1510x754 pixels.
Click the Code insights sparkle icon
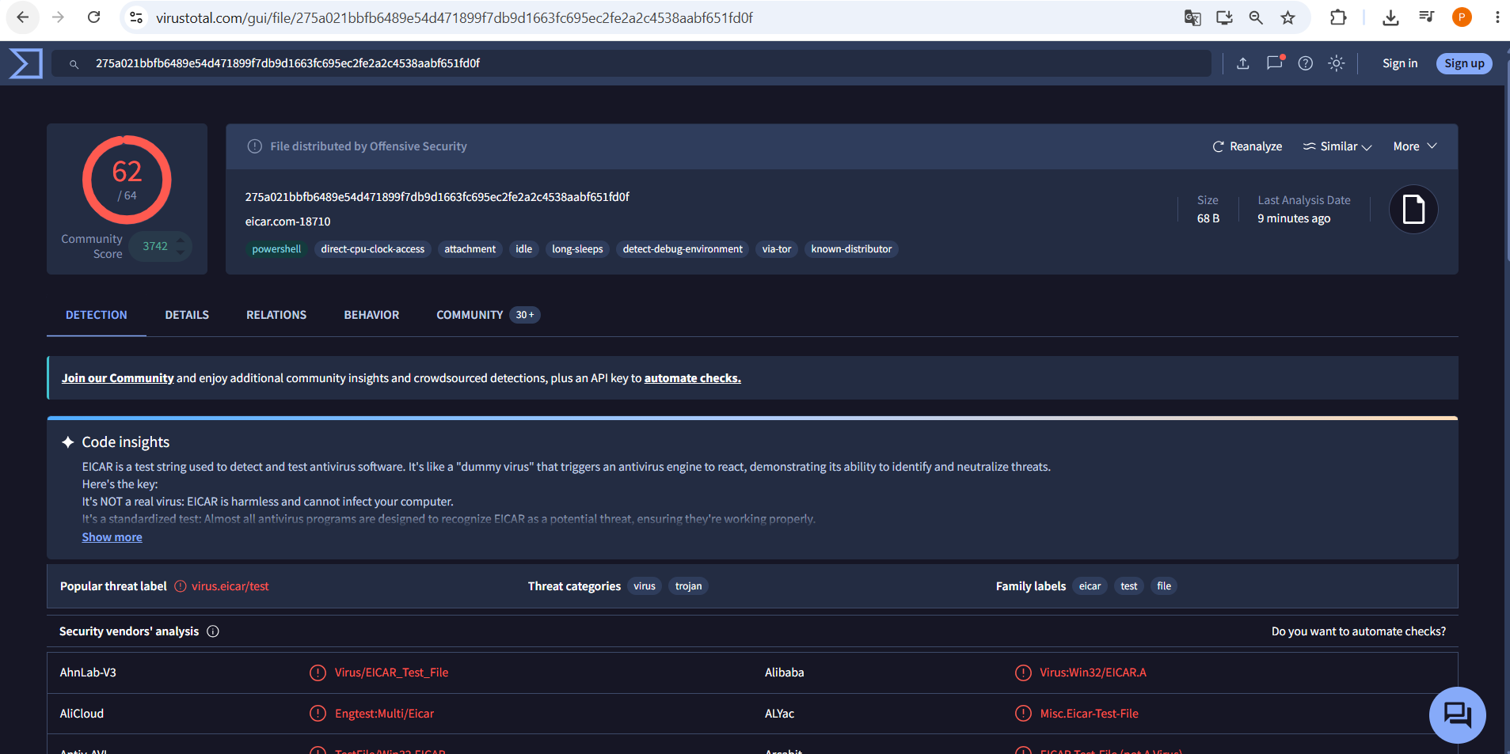(68, 442)
